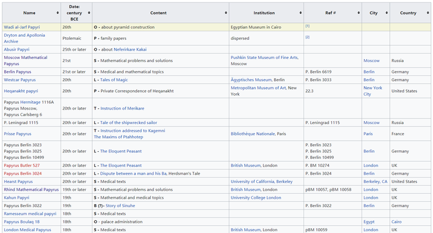Viewport: 433px width, 233px height.
Task: Select Ref cell pBM 10057, pBM 10058
Action: [333, 190]
